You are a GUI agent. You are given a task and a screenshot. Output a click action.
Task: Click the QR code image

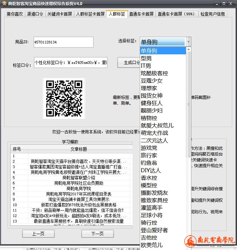pos(64,99)
